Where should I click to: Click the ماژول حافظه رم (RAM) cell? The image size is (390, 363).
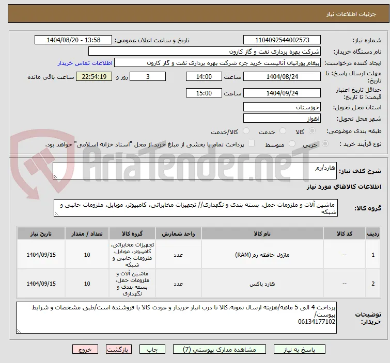tap(262, 255)
